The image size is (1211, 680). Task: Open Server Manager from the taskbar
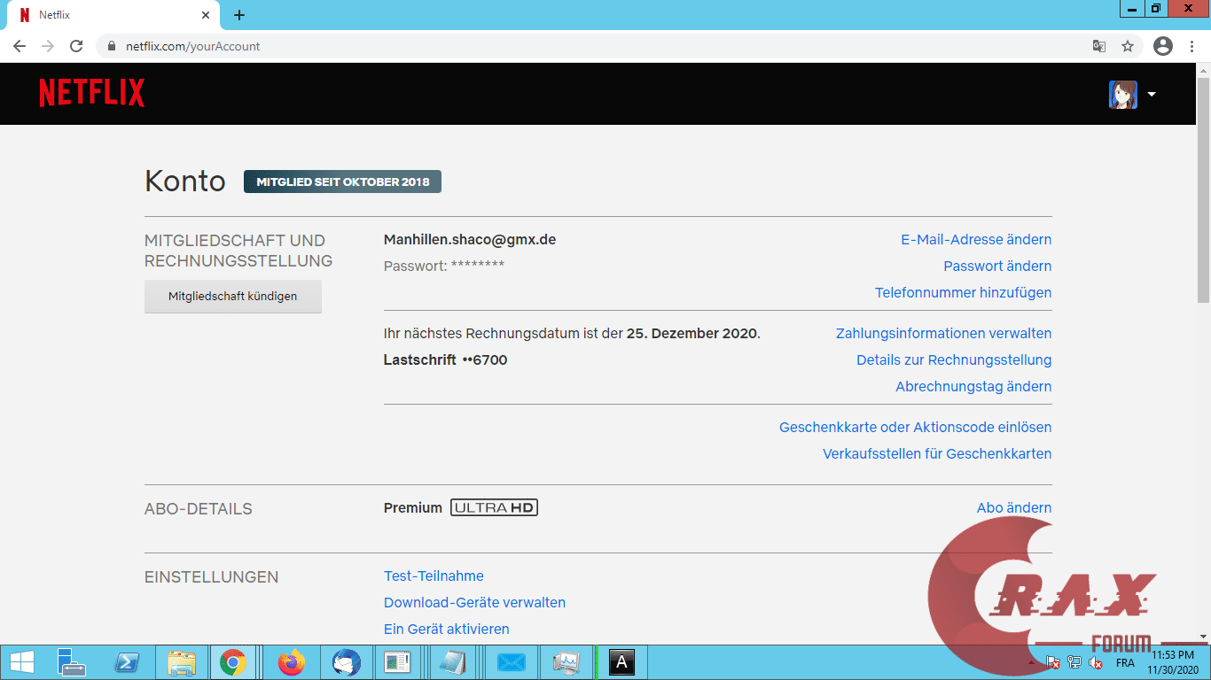[71, 662]
